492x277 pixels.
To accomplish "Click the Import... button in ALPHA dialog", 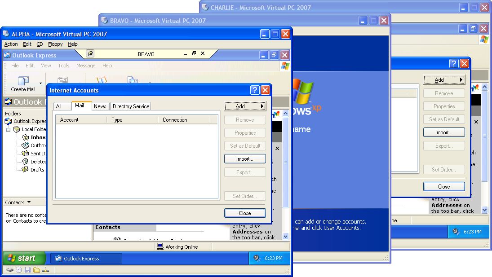I will (245, 159).
